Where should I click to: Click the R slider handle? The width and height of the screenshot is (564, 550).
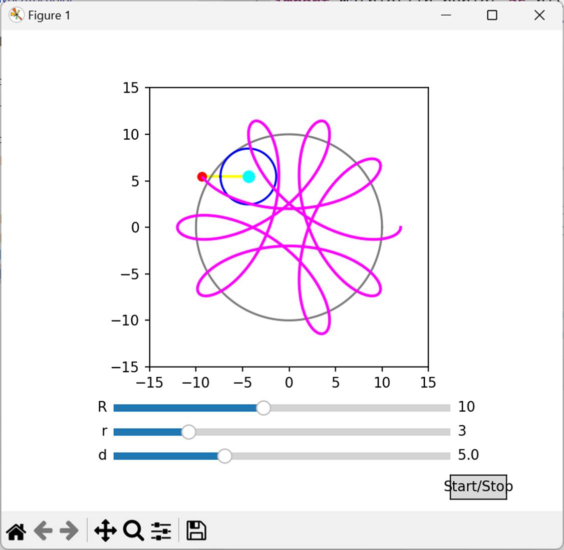click(x=263, y=408)
